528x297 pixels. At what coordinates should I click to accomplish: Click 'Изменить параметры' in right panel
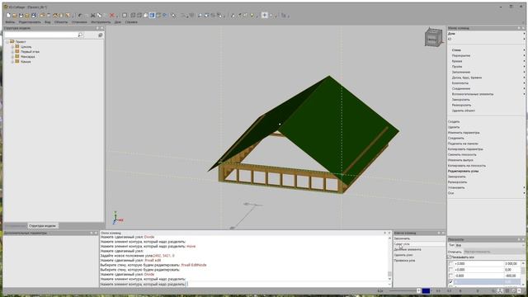coord(464,133)
